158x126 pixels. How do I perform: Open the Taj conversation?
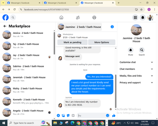(x=27, y=46)
